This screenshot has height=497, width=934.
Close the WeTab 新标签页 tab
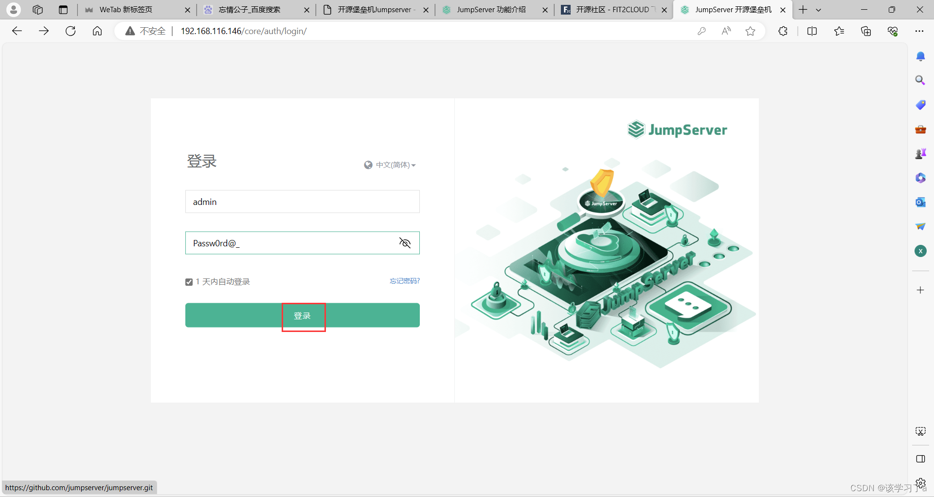point(187,10)
